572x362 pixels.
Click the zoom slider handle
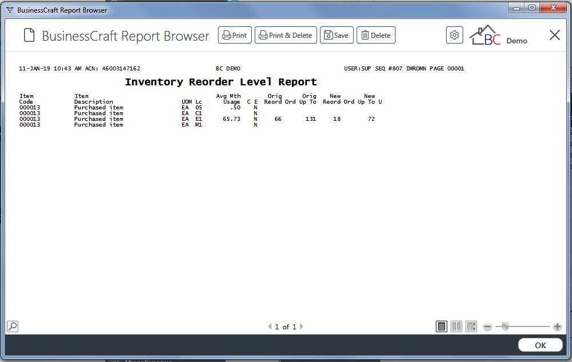505,326
